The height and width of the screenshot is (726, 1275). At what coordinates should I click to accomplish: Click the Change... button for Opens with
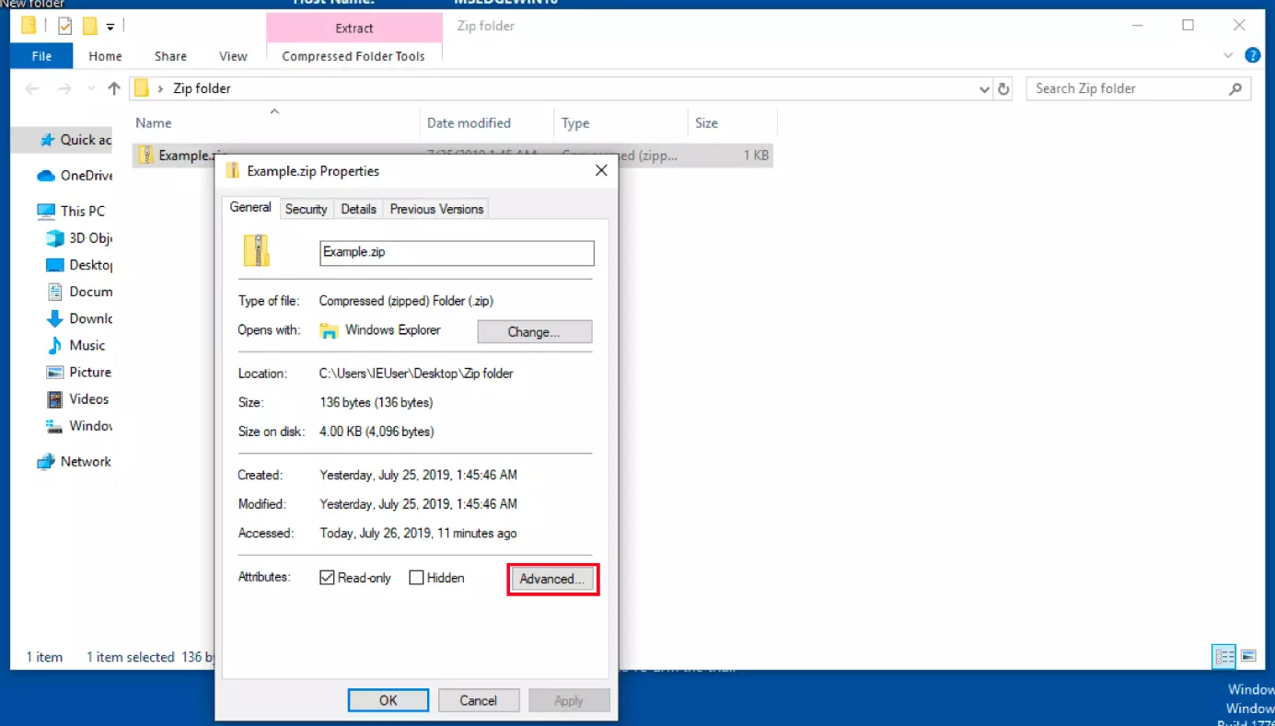coord(534,332)
